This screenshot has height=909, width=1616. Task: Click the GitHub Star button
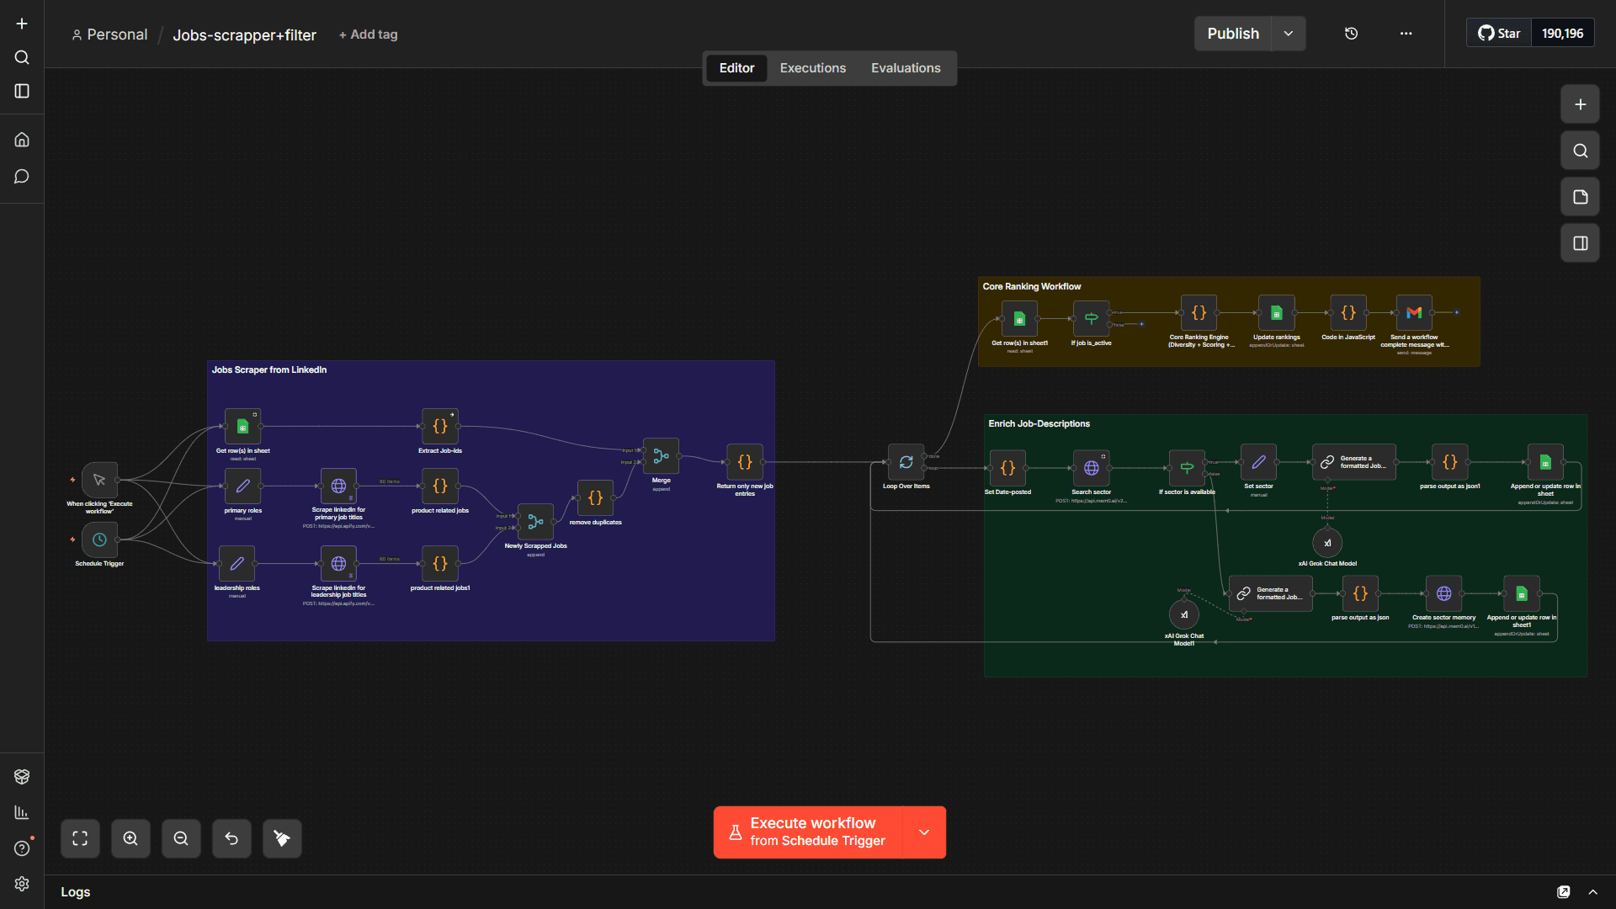(1499, 34)
